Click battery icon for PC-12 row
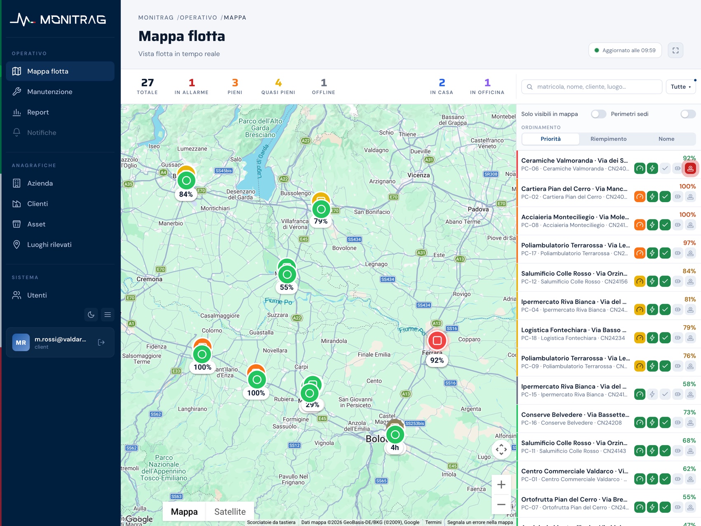Image resolution: width=701 pixels, height=526 pixels. pos(678,281)
